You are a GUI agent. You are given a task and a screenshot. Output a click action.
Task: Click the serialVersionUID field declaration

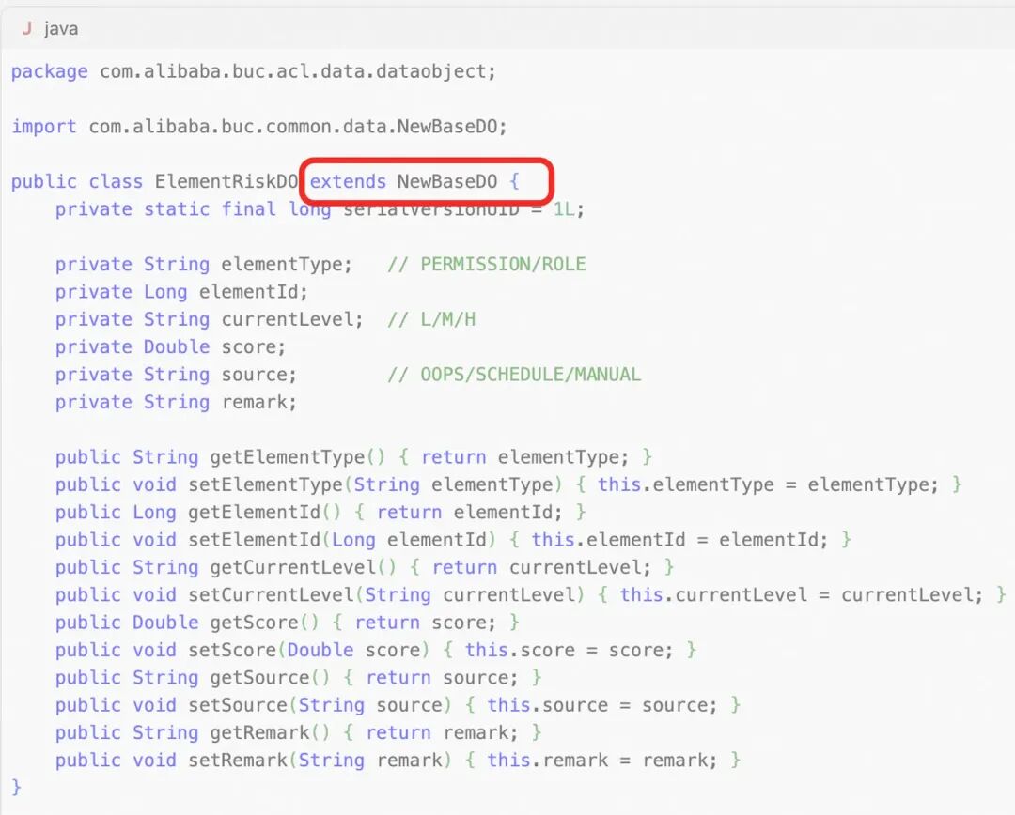point(320,209)
